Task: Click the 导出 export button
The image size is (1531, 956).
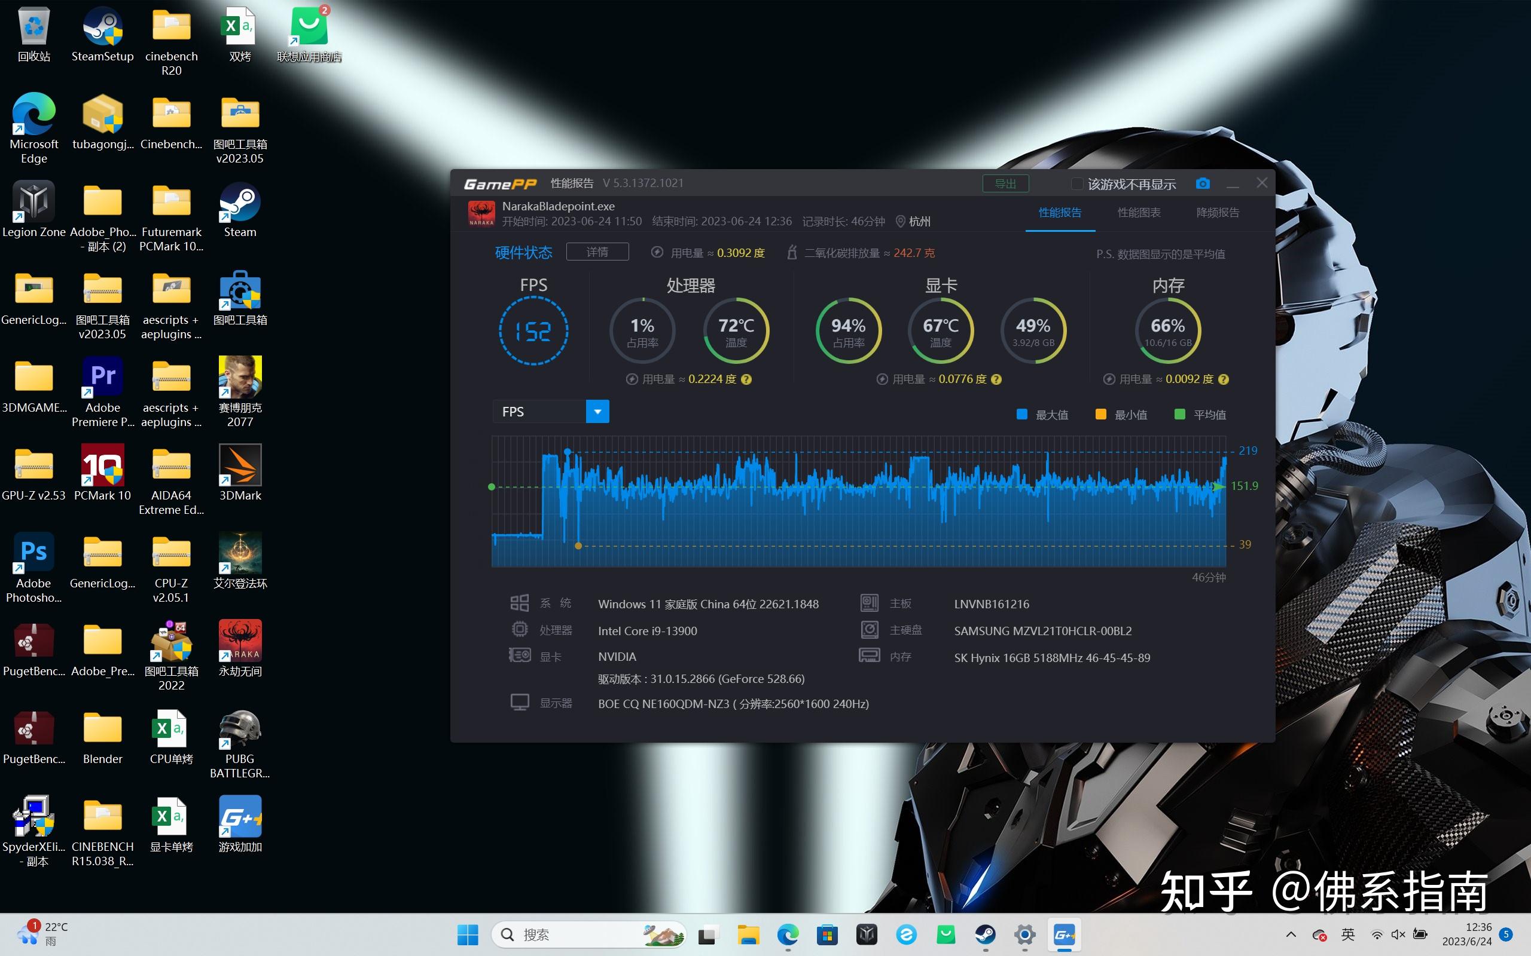Action: 1005,183
